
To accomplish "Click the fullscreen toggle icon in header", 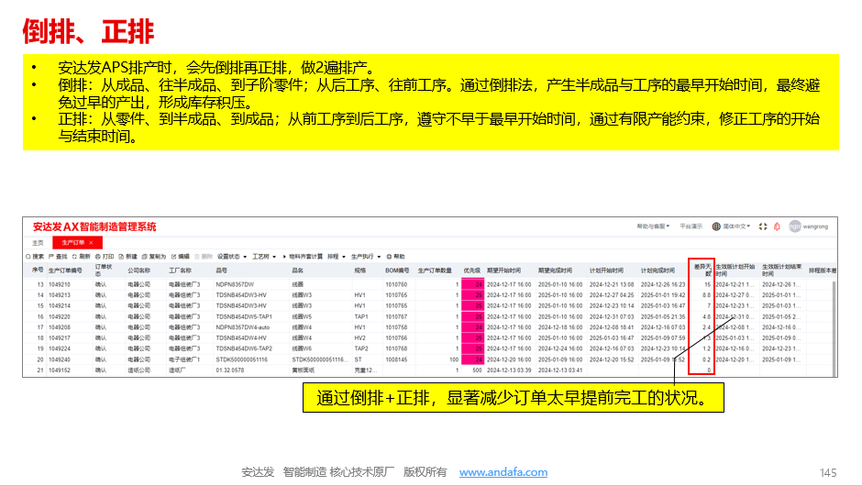I will click(x=763, y=226).
